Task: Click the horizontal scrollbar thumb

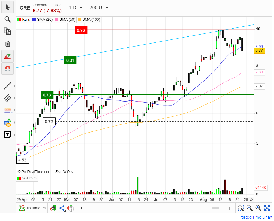Action: point(215,208)
